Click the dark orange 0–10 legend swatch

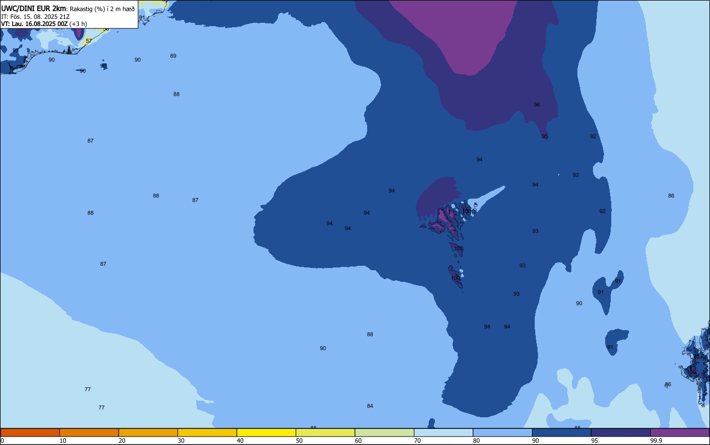pyautogui.click(x=30, y=432)
